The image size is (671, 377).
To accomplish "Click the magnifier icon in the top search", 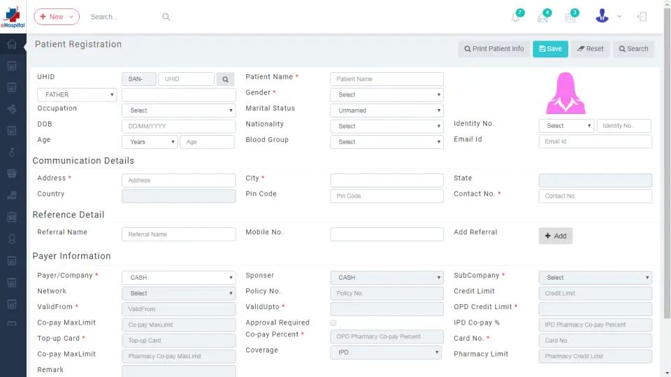I will 166,17.
